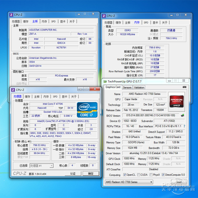
Task: Click the GPU-Z window title icon
Action: pyautogui.click(x=105, y=82)
